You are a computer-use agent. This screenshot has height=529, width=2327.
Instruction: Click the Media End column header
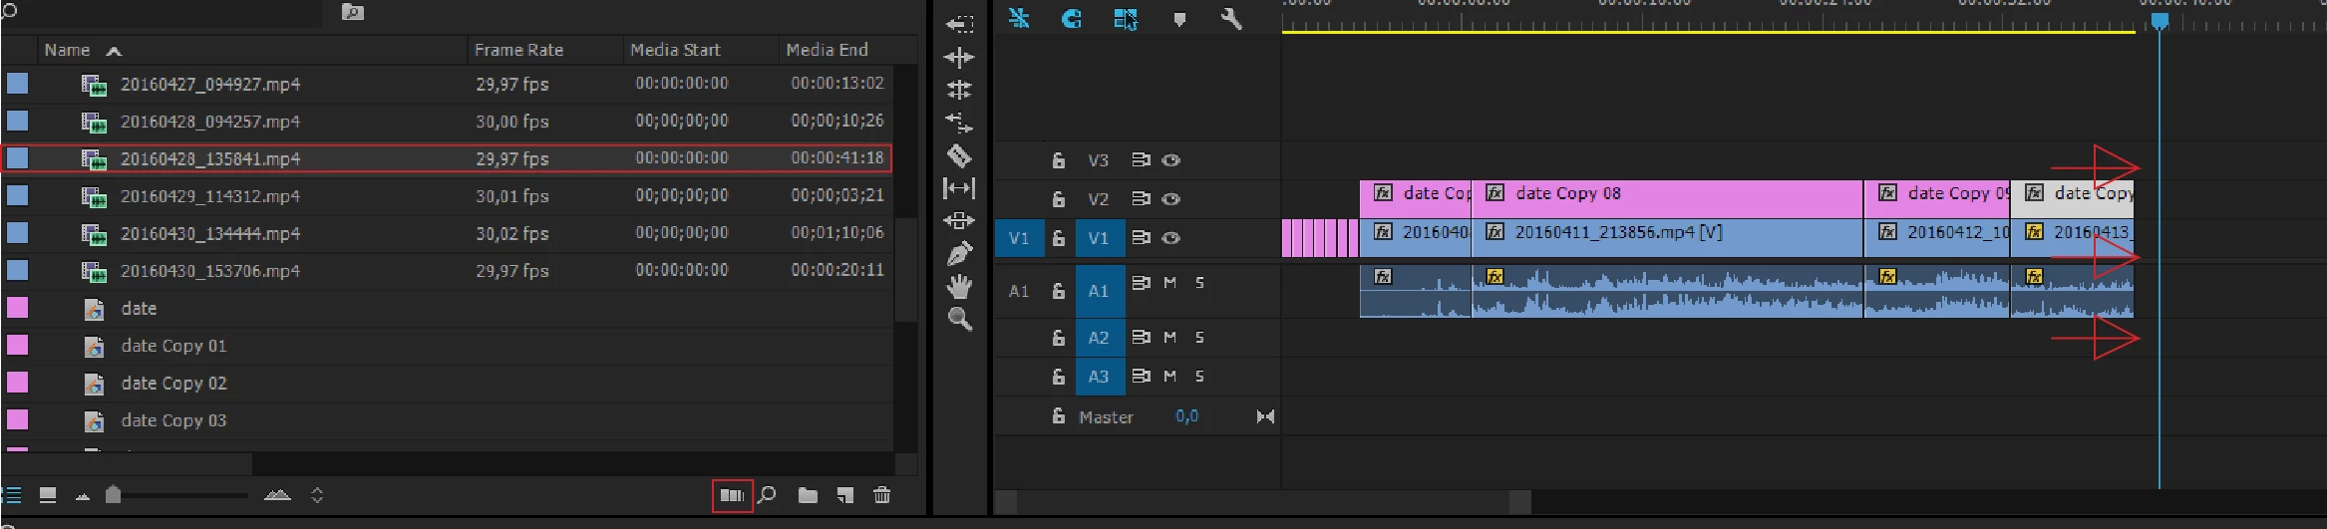[827, 50]
